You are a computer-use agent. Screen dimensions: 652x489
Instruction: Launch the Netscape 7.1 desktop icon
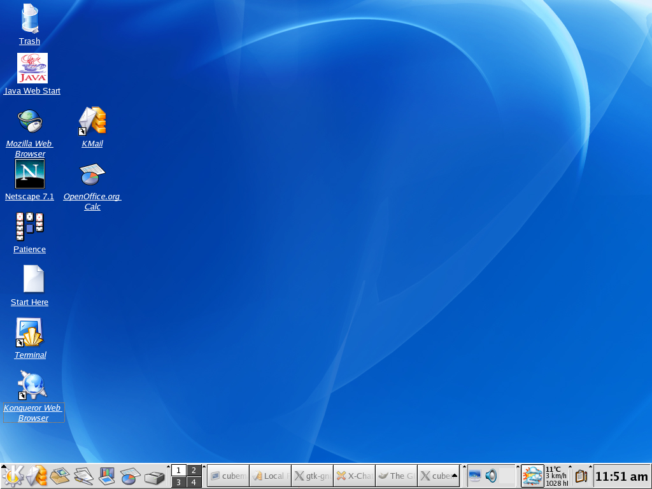(x=29, y=174)
